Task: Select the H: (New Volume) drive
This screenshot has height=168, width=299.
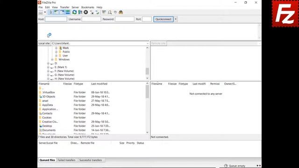Action: point(64,79)
